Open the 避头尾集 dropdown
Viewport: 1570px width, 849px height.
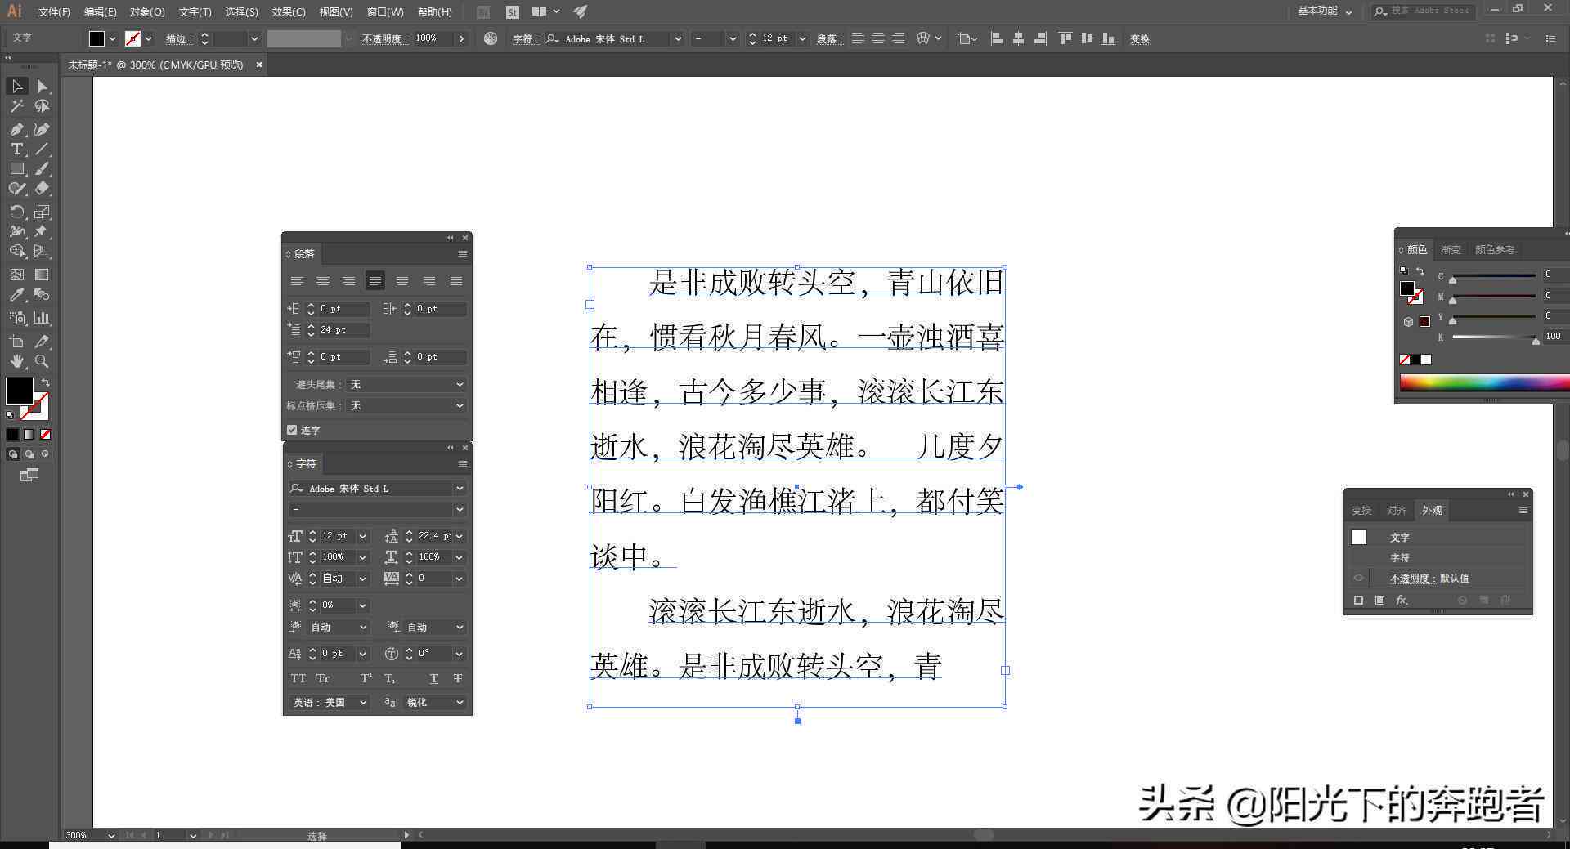407,384
